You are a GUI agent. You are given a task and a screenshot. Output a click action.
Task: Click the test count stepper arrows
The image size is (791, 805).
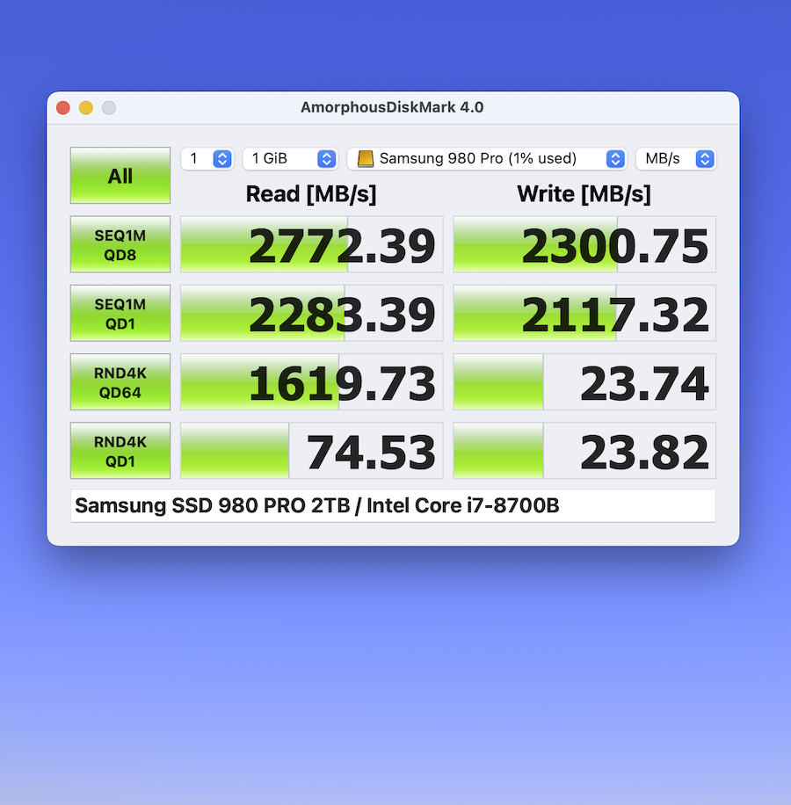(223, 158)
